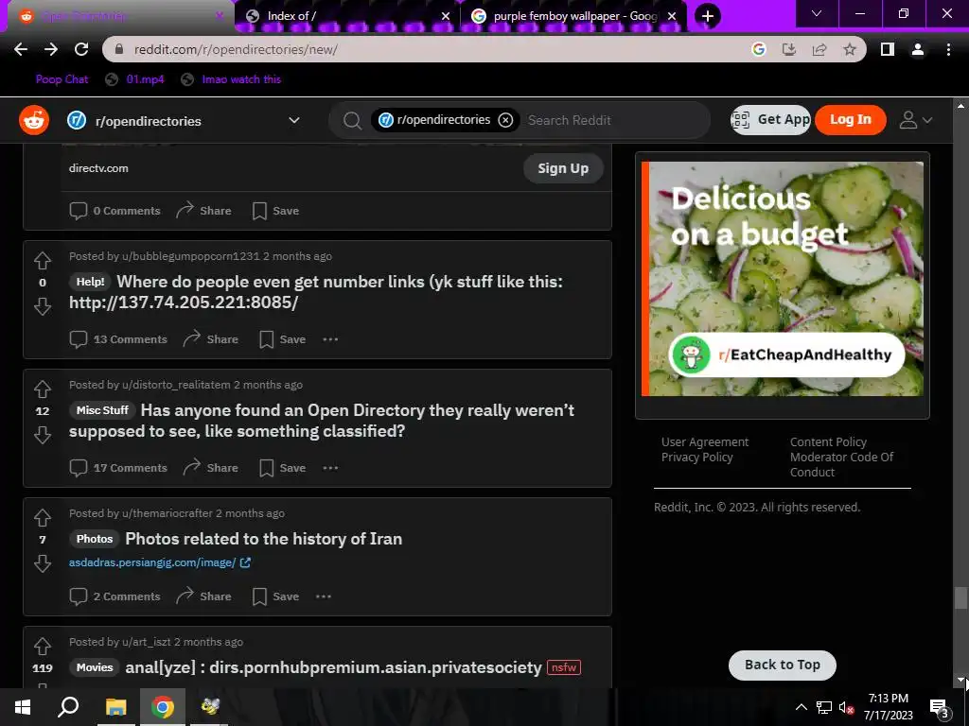Image resolution: width=969 pixels, height=726 pixels.
Task: Open more options on the 13 Comments post
Action: [x=330, y=339]
